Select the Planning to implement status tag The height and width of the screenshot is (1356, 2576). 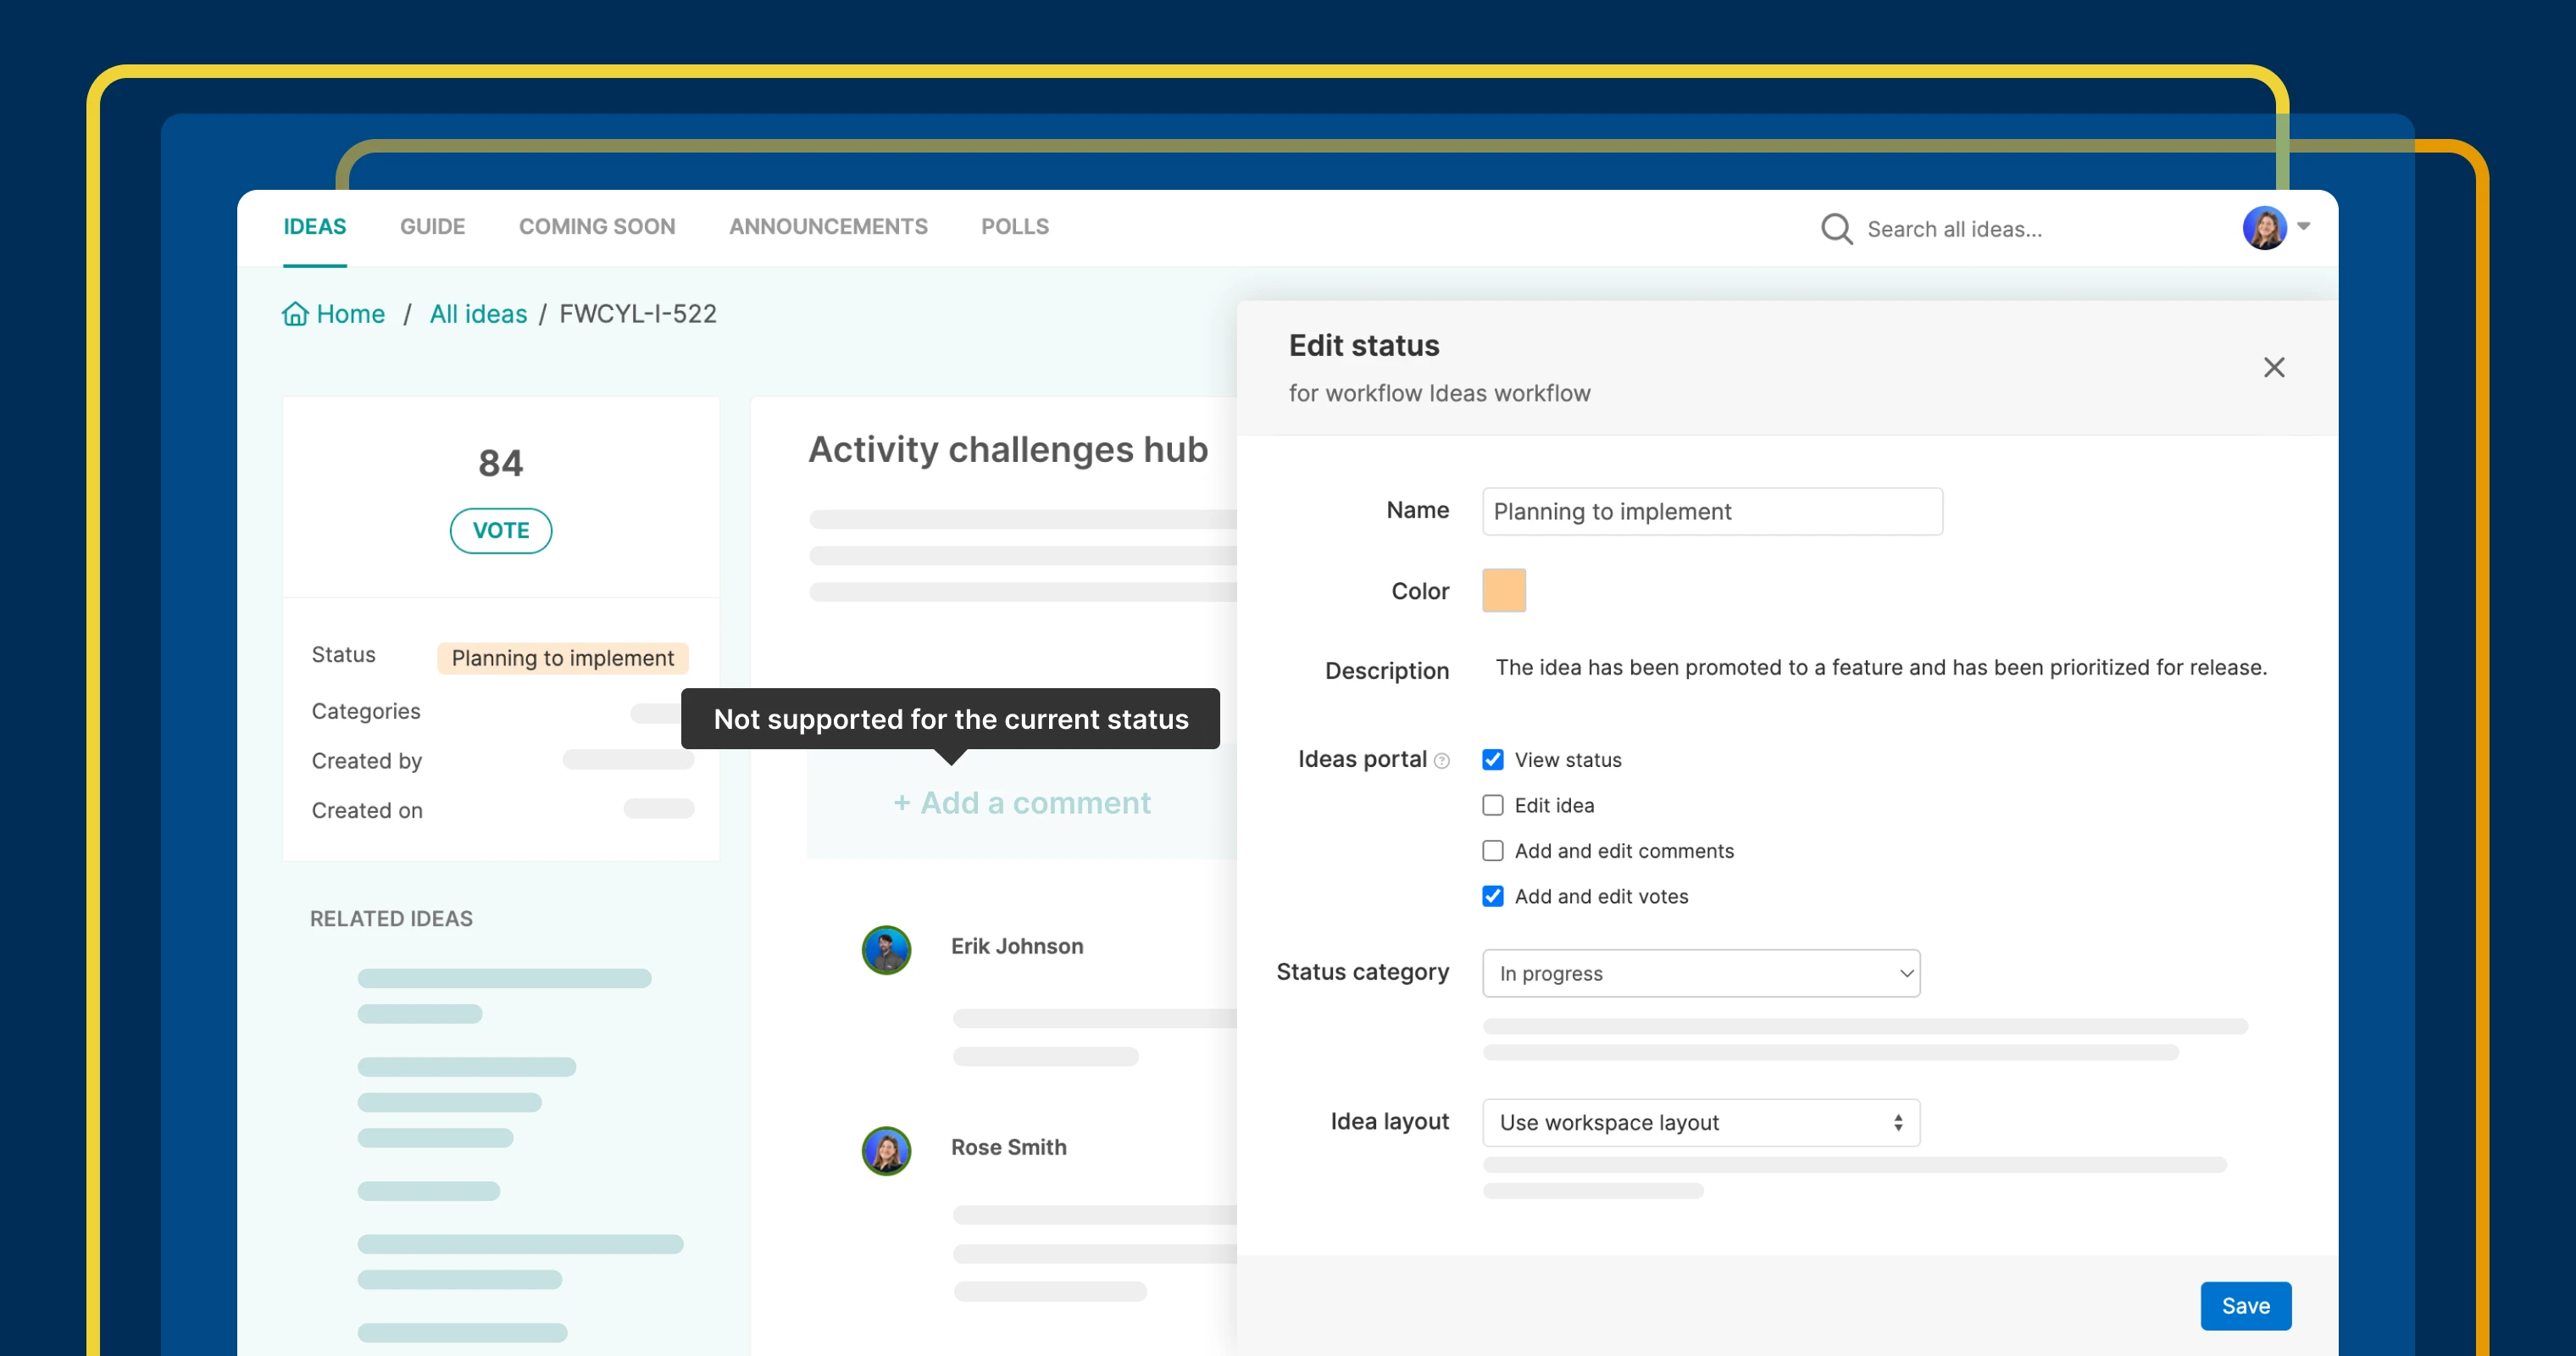[x=562, y=657]
